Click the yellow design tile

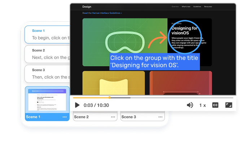pos(114,83)
